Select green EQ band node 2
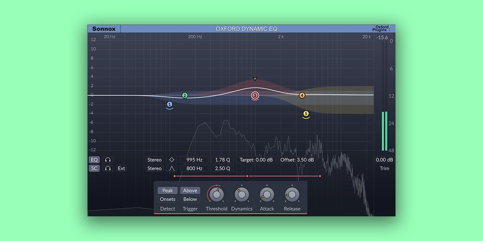The image size is (483, 241). [x=185, y=95]
